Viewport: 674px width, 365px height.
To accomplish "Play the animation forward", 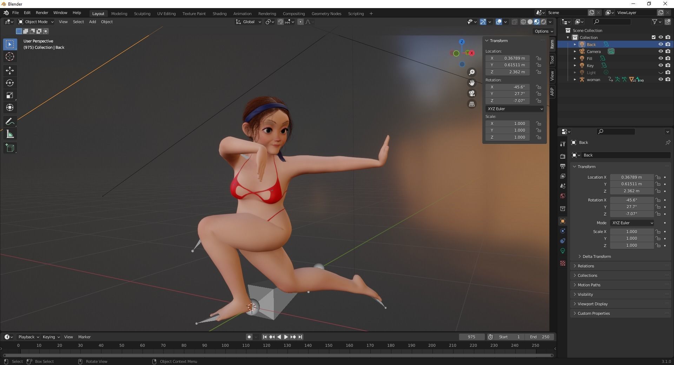I will click(286, 337).
